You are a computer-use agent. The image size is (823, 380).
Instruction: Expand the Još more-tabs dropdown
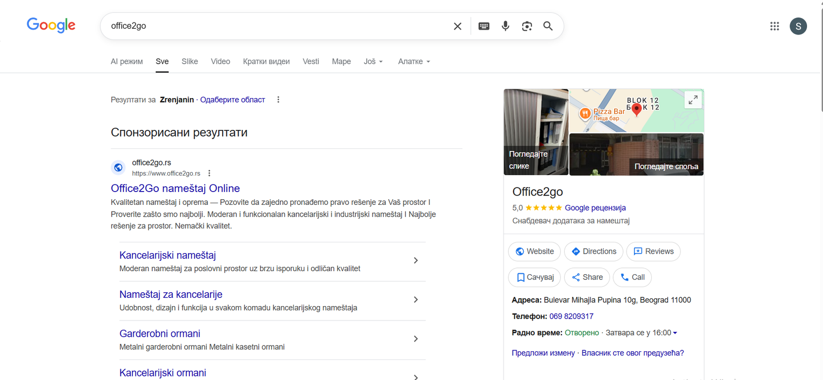373,62
